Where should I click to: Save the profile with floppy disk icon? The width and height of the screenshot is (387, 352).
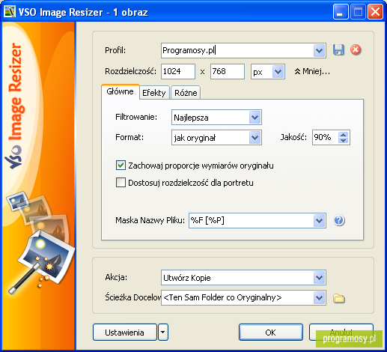point(338,50)
